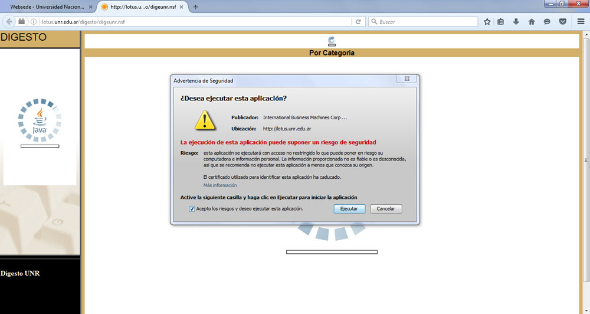This screenshot has height=314, width=590.
Task: Open the downloads arrow icon
Action: pos(516,22)
